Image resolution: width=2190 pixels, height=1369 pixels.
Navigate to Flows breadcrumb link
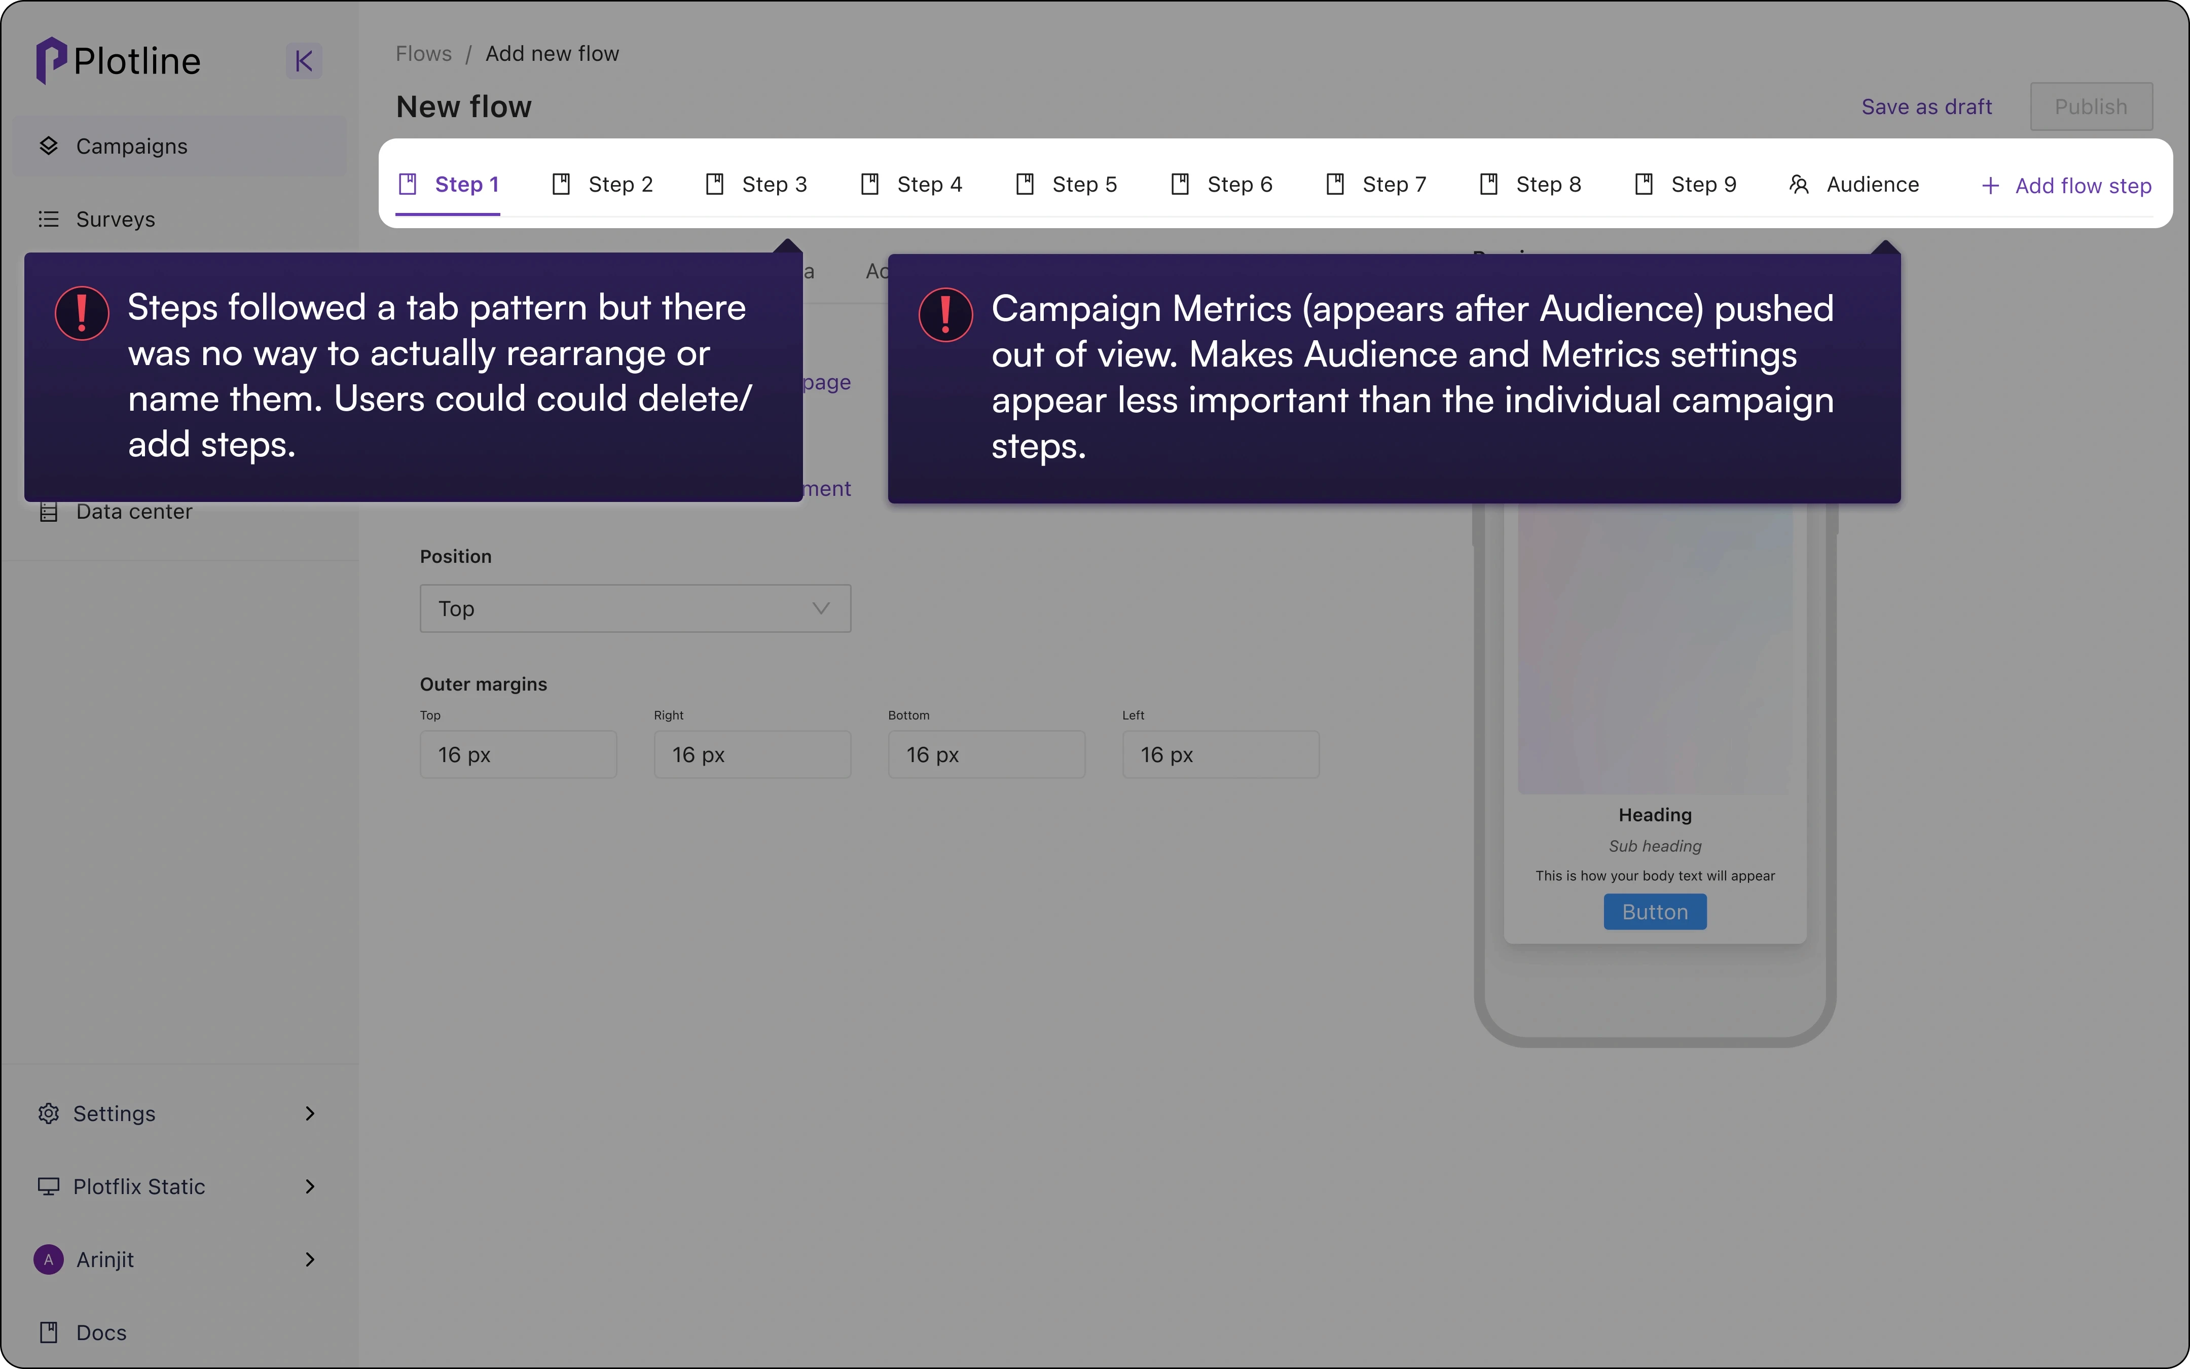(423, 53)
